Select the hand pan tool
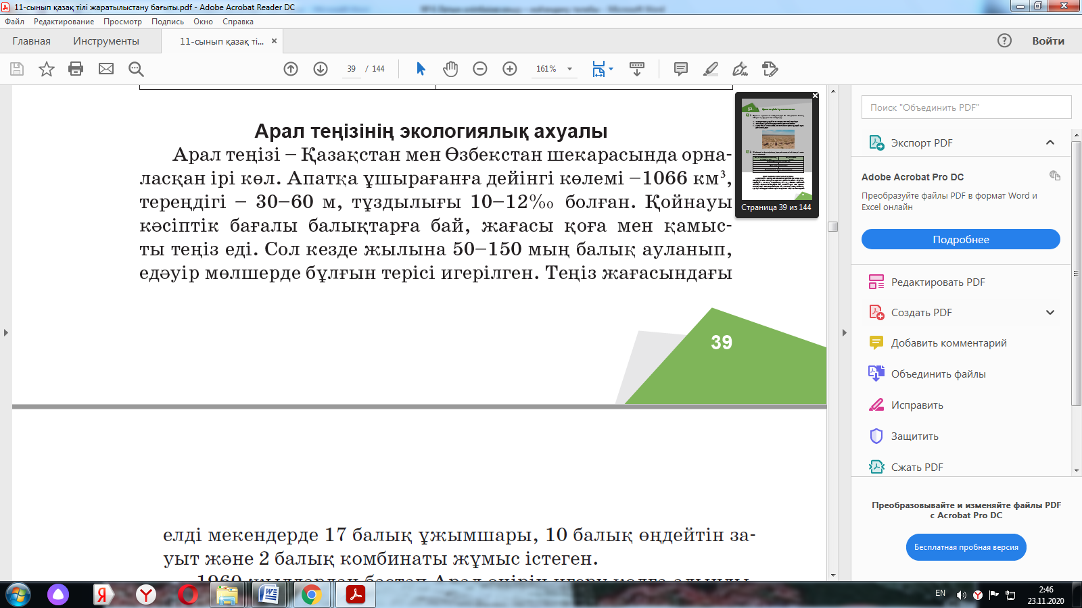 (450, 69)
